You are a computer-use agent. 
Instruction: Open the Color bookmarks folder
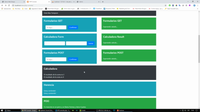pyautogui.click(x=25, y=9)
